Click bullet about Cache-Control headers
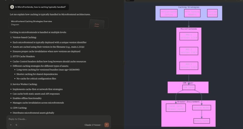The width and height of the screenshot is (243, 129). pyautogui.click(x=49, y=62)
